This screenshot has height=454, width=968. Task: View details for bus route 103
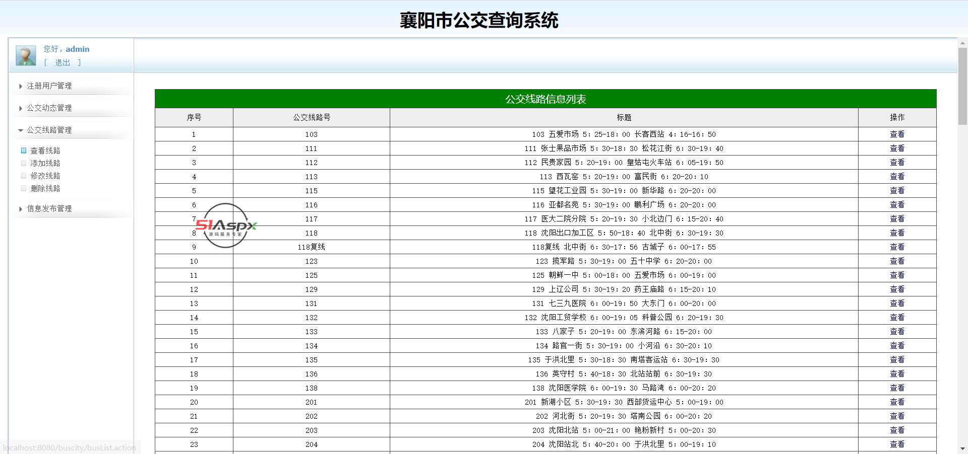pyautogui.click(x=897, y=134)
